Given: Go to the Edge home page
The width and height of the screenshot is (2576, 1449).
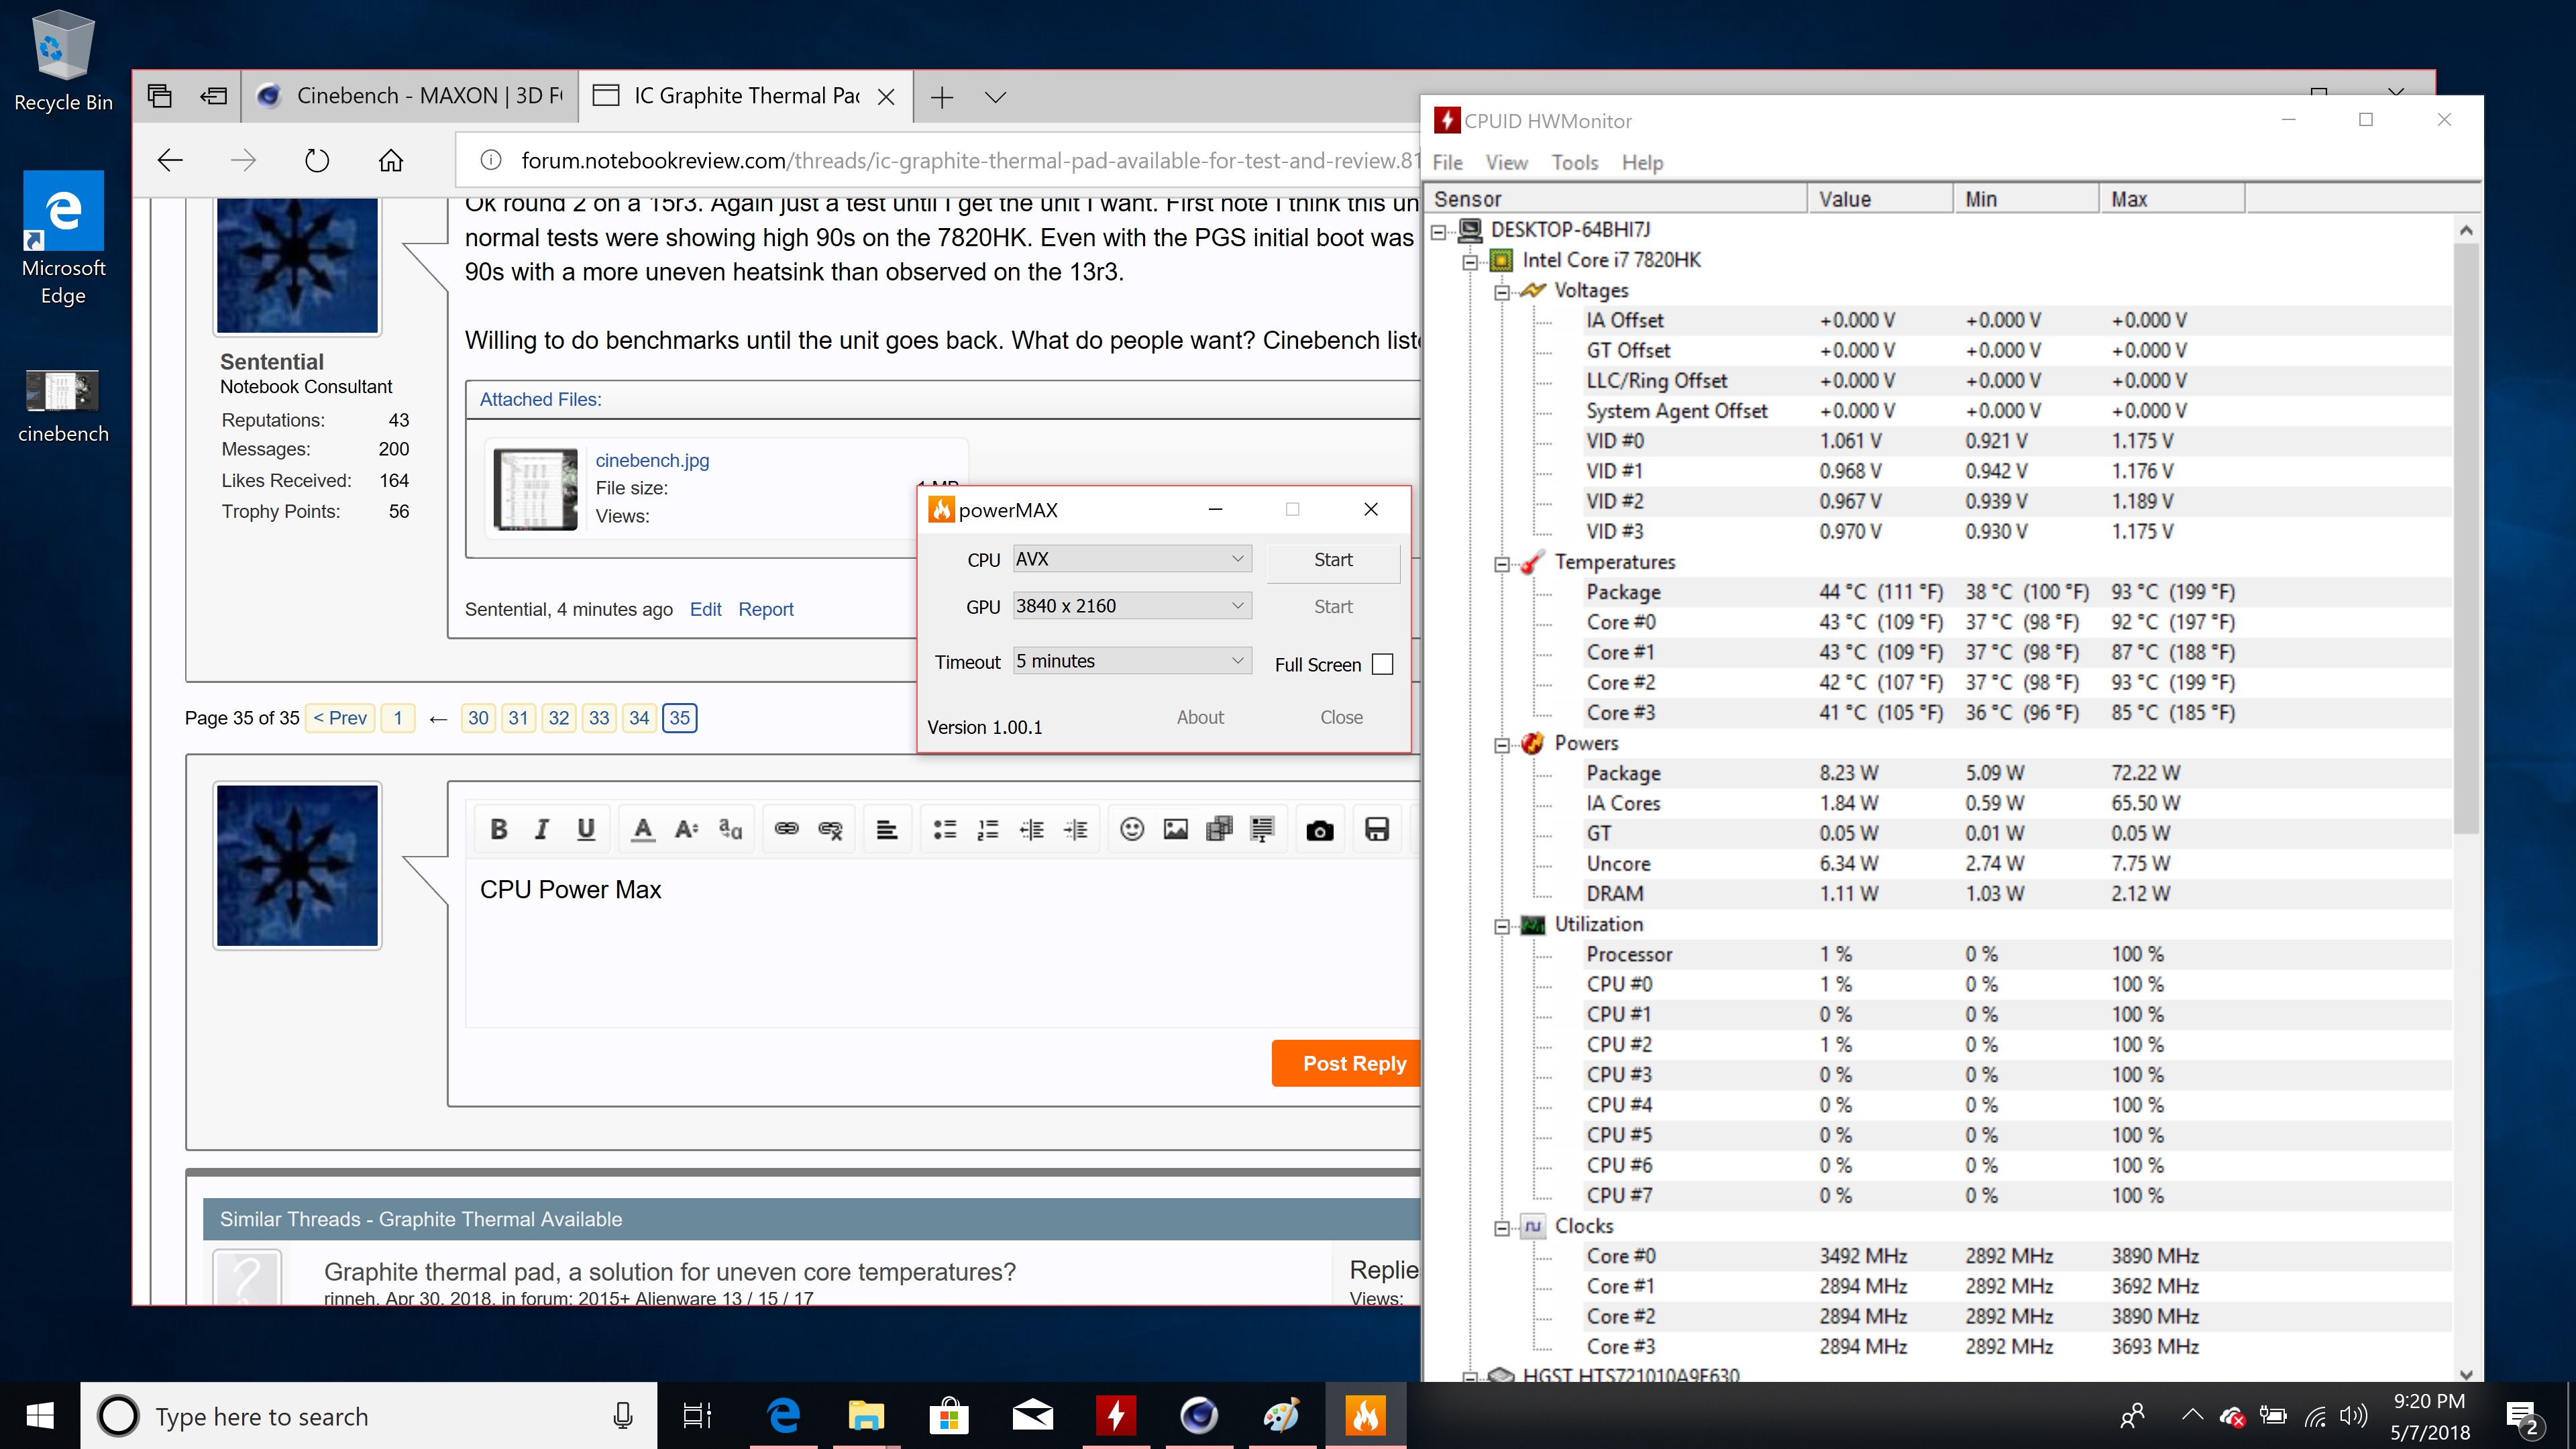Looking at the screenshot, I should point(391,160).
